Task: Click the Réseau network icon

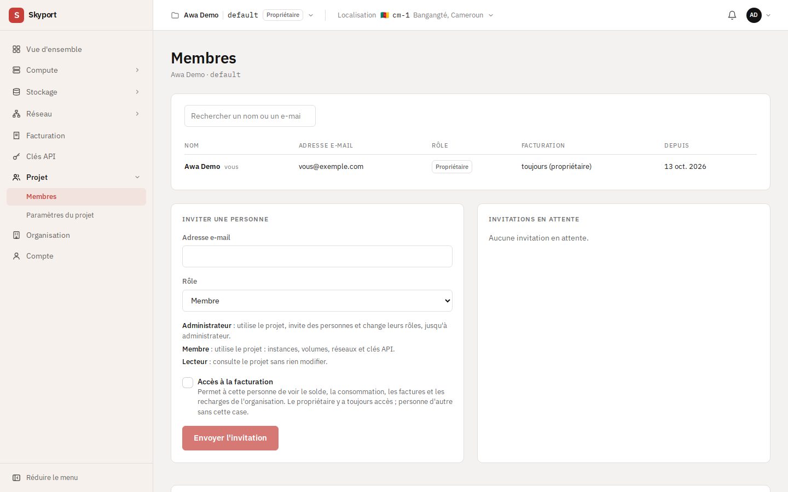Action: tap(16, 114)
